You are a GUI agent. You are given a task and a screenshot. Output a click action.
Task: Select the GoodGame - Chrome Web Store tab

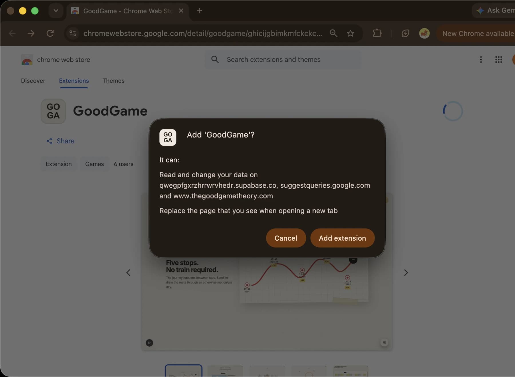pos(128,11)
